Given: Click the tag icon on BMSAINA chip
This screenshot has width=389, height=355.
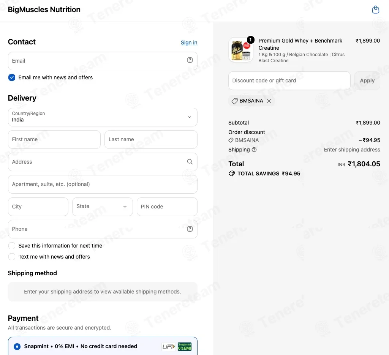Looking at the screenshot, I should pos(234,101).
